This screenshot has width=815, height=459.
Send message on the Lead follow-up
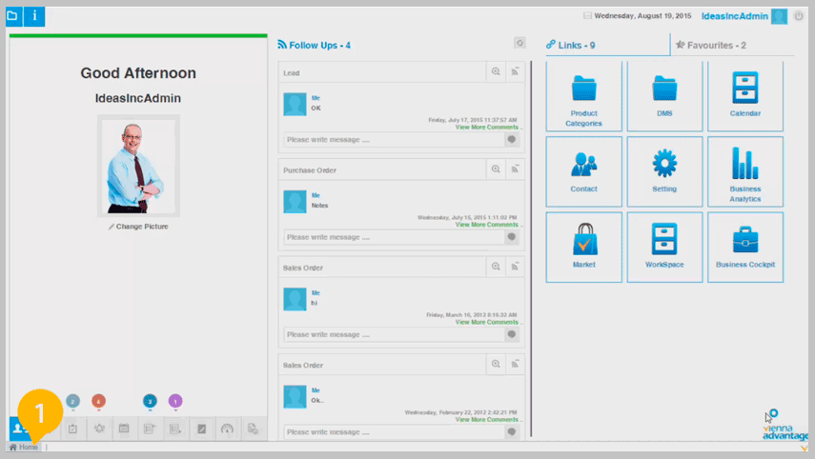(x=512, y=140)
